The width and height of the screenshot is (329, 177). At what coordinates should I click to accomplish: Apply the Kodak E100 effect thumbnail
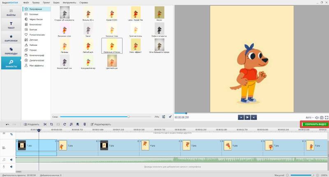[x=112, y=13]
